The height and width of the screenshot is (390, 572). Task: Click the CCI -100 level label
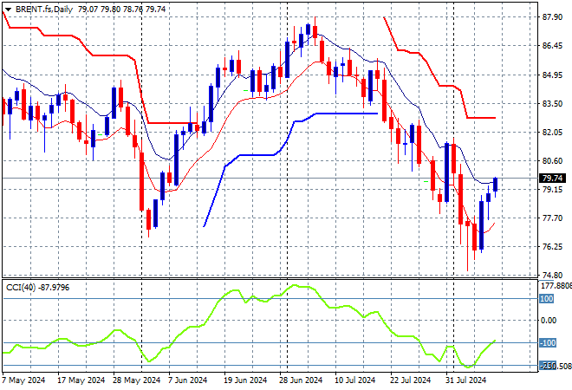tap(548, 343)
